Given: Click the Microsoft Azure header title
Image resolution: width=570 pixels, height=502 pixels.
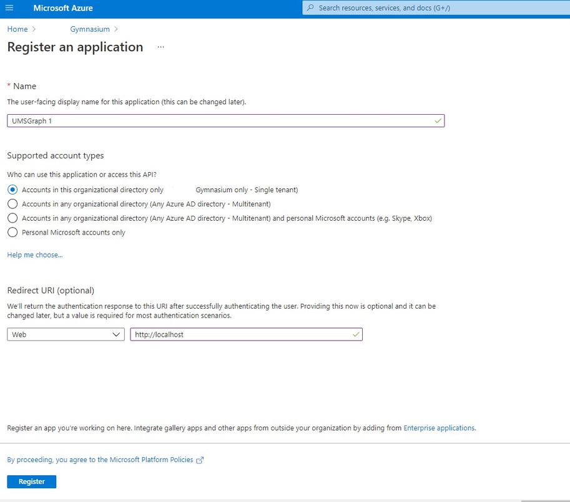Looking at the screenshot, I should (63, 8).
